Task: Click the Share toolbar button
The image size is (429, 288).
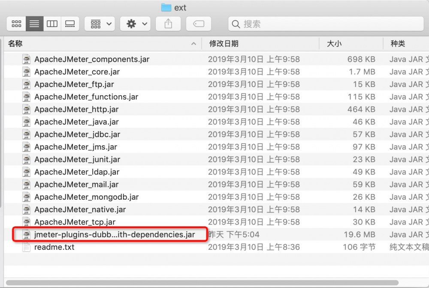Action: click(168, 24)
